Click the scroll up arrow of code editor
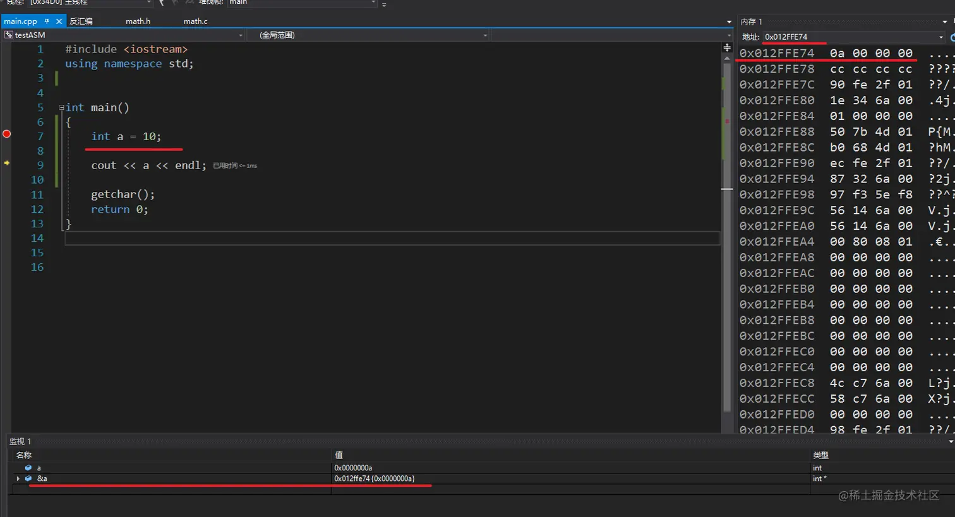Viewport: 955px width, 517px height. (x=727, y=57)
